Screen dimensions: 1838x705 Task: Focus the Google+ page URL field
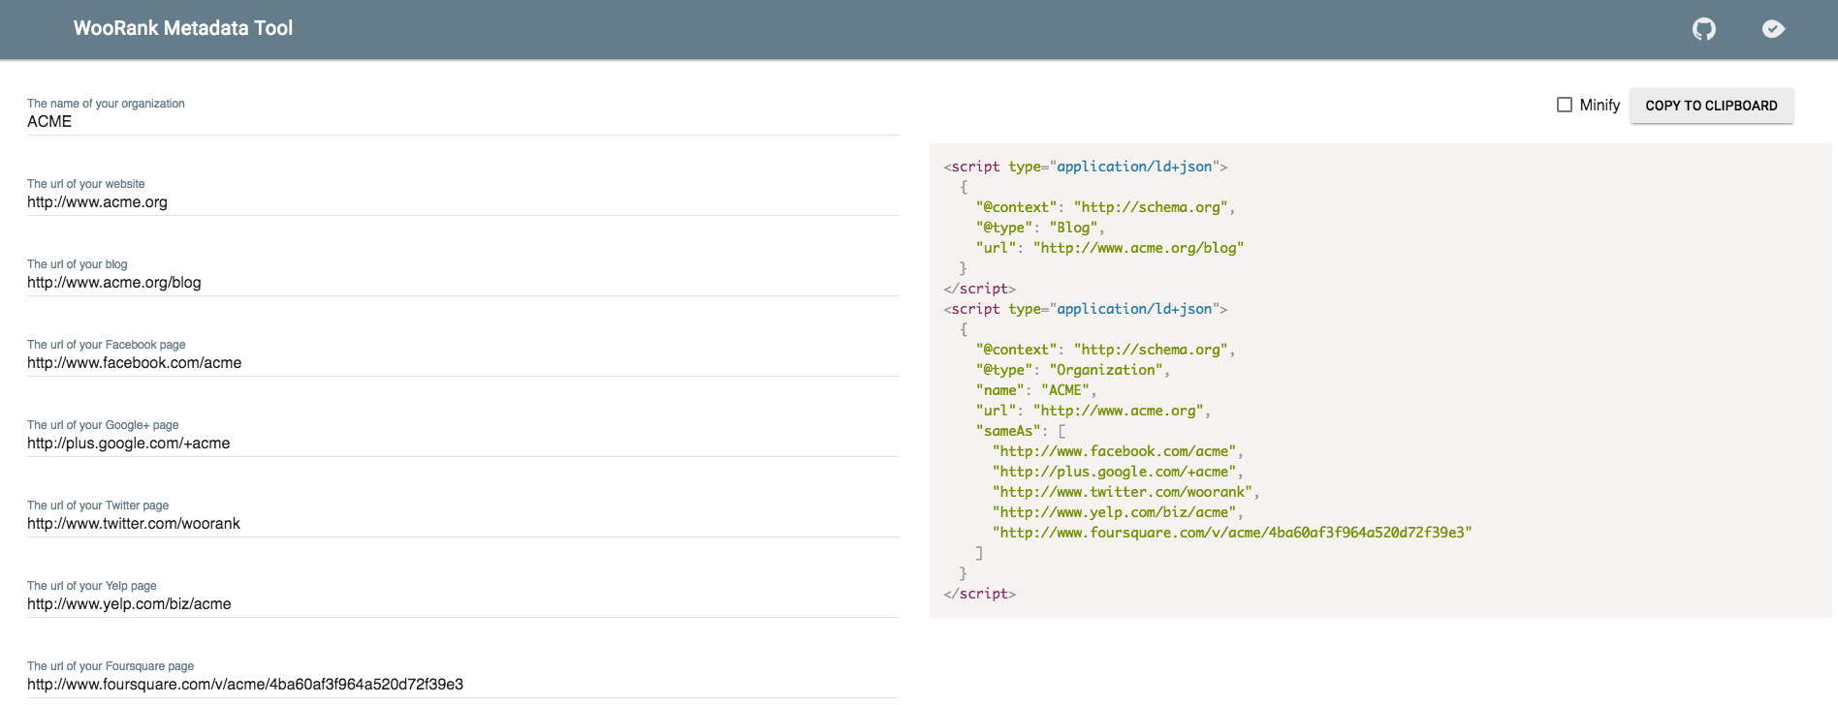pyautogui.click(x=462, y=444)
